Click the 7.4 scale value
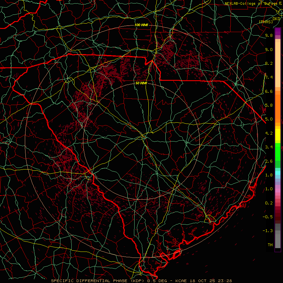 269,77
